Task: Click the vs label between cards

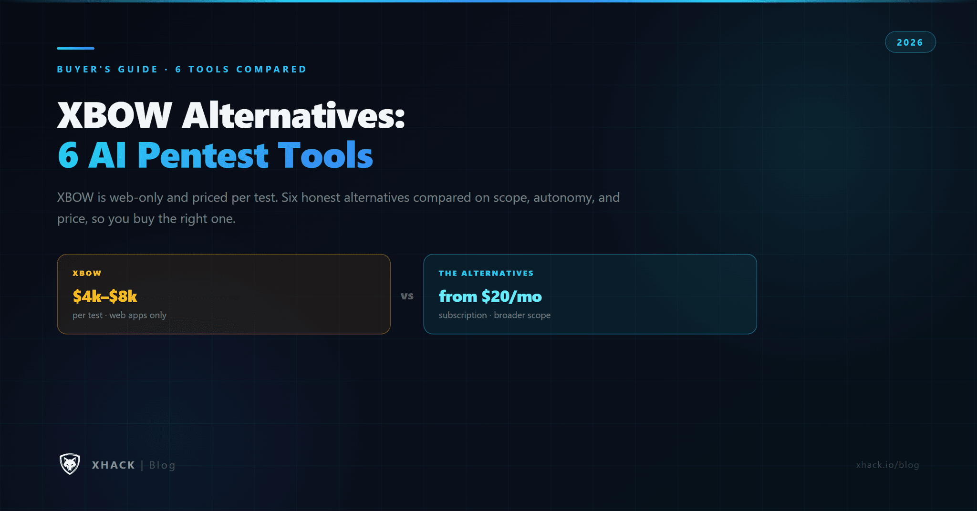Action: [407, 296]
